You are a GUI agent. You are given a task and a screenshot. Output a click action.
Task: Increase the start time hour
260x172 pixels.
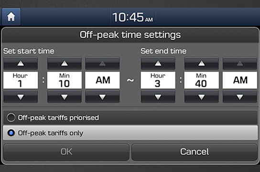pyautogui.click(x=21, y=63)
